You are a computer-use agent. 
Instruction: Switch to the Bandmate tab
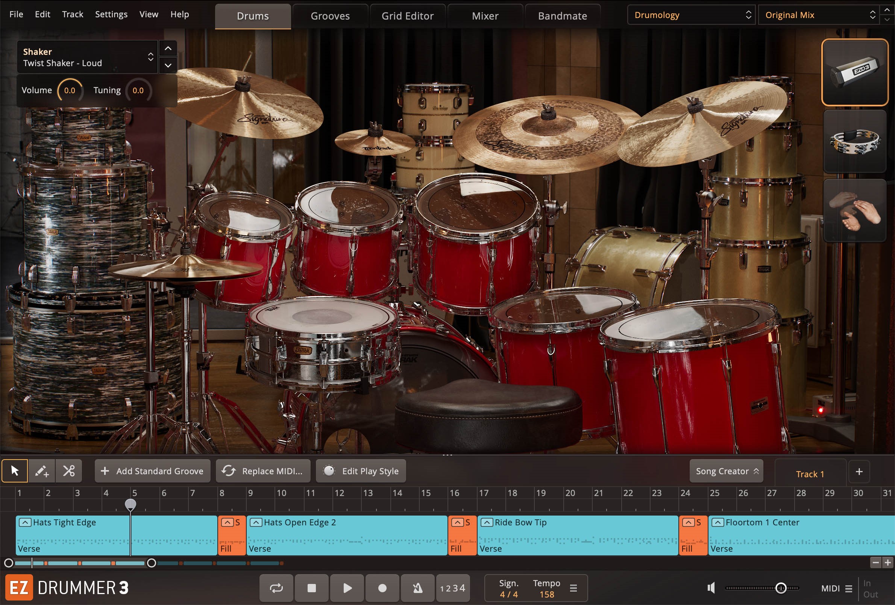tap(563, 16)
